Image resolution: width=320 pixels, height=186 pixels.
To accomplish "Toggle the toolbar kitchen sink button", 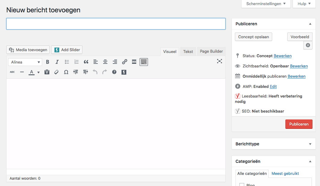I will tap(144, 62).
